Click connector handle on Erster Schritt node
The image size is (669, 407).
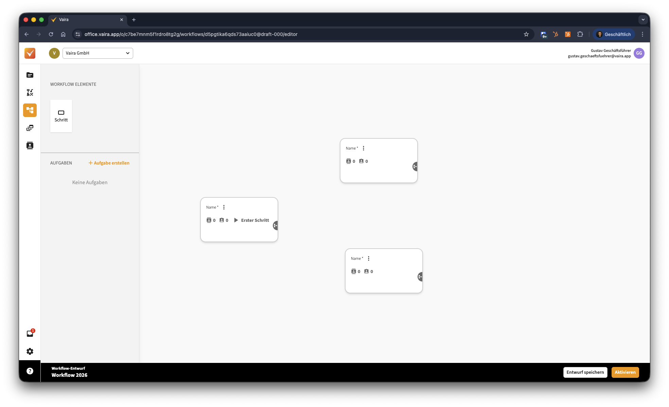pos(276,226)
